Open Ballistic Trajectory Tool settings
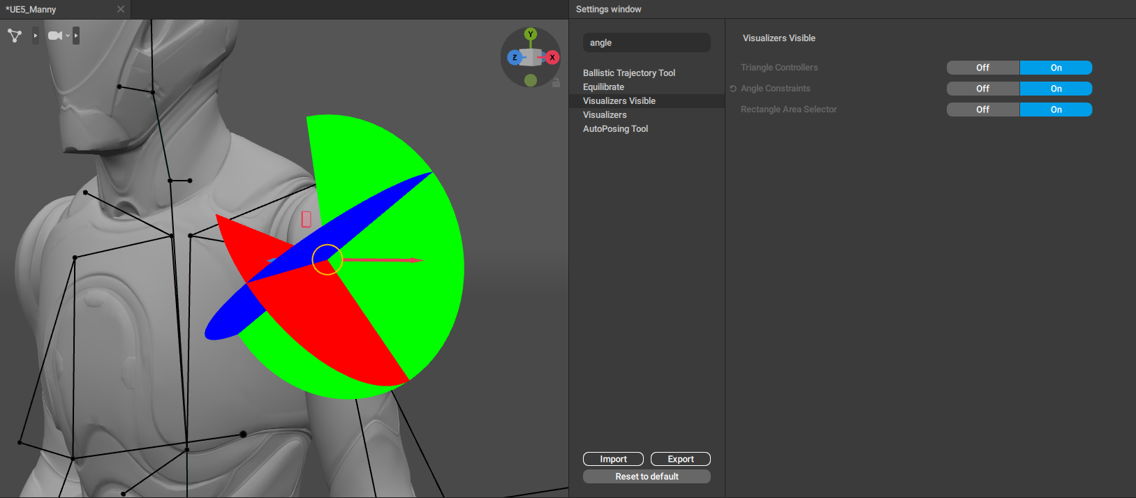Viewport: 1136px width, 498px height. [x=628, y=73]
